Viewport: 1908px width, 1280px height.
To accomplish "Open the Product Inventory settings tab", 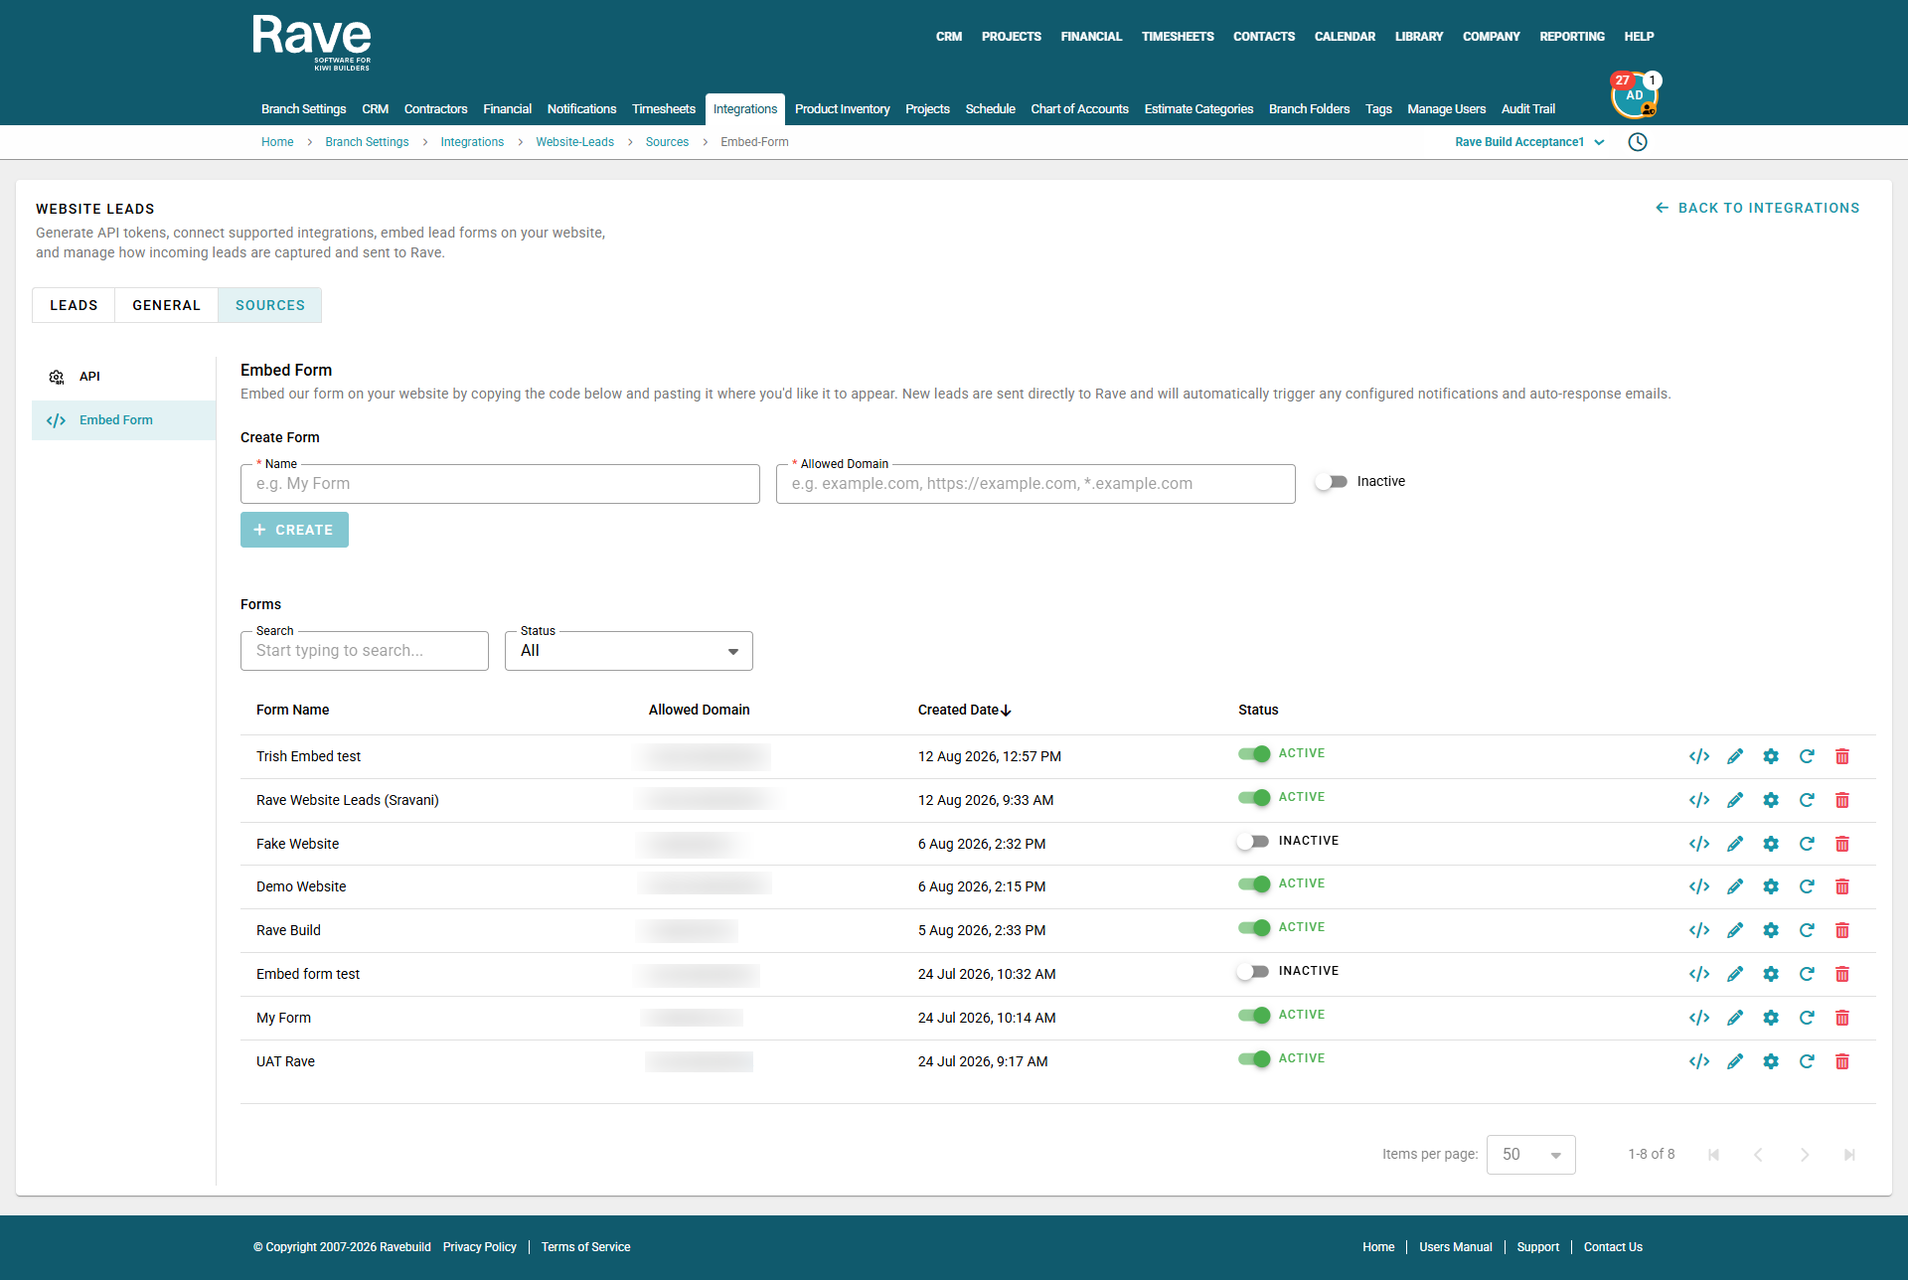I will click(x=843, y=109).
